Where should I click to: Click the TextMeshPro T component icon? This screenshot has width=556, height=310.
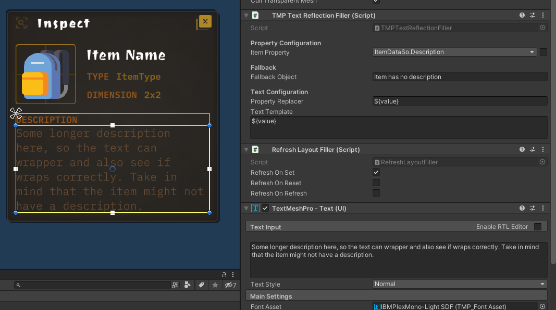pyautogui.click(x=255, y=208)
